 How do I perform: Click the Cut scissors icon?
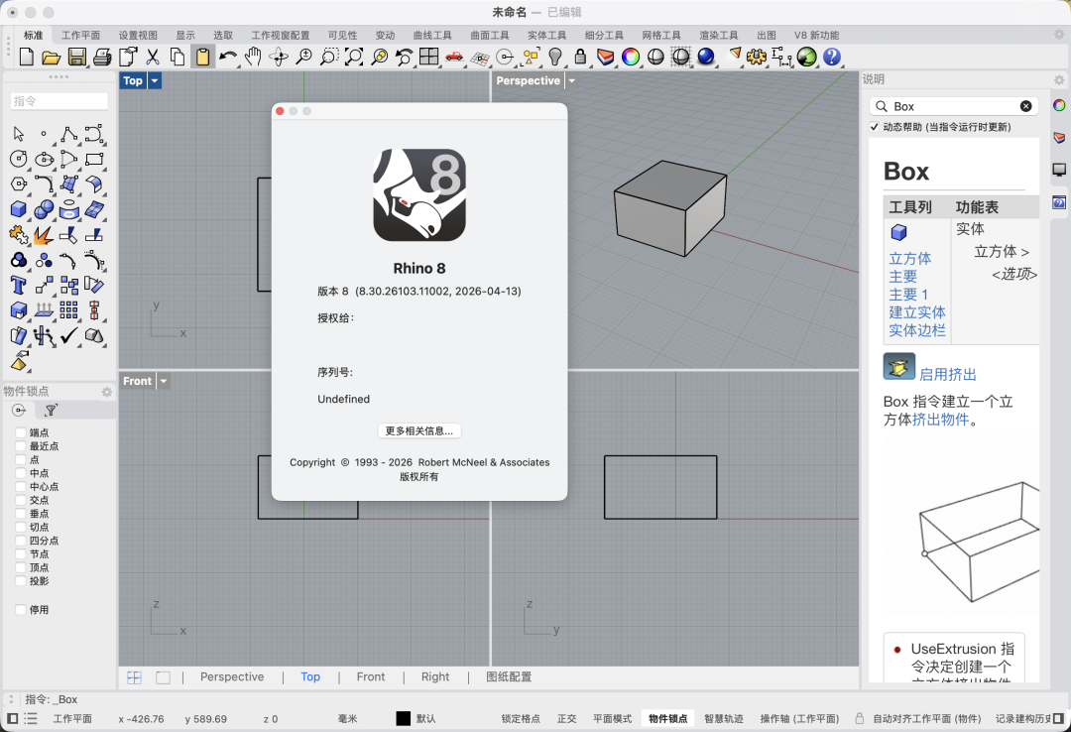[x=153, y=58]
